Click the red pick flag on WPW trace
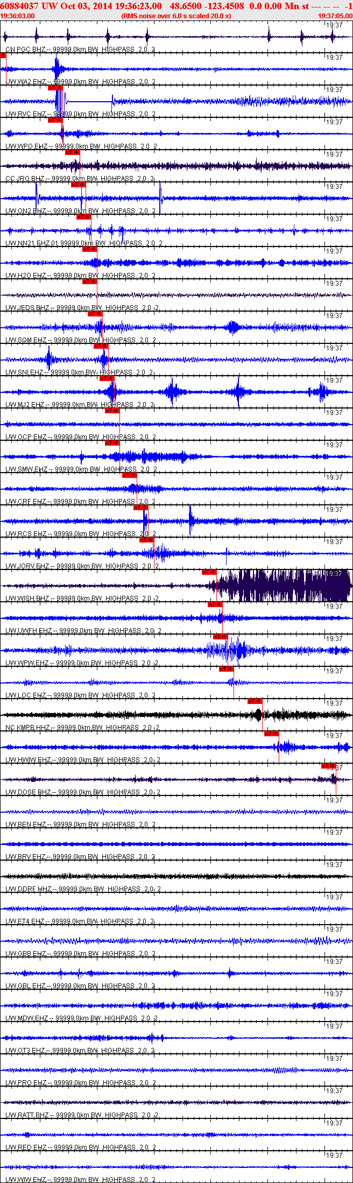Viewport: 353px width, 1183px height. coord(221,636)
